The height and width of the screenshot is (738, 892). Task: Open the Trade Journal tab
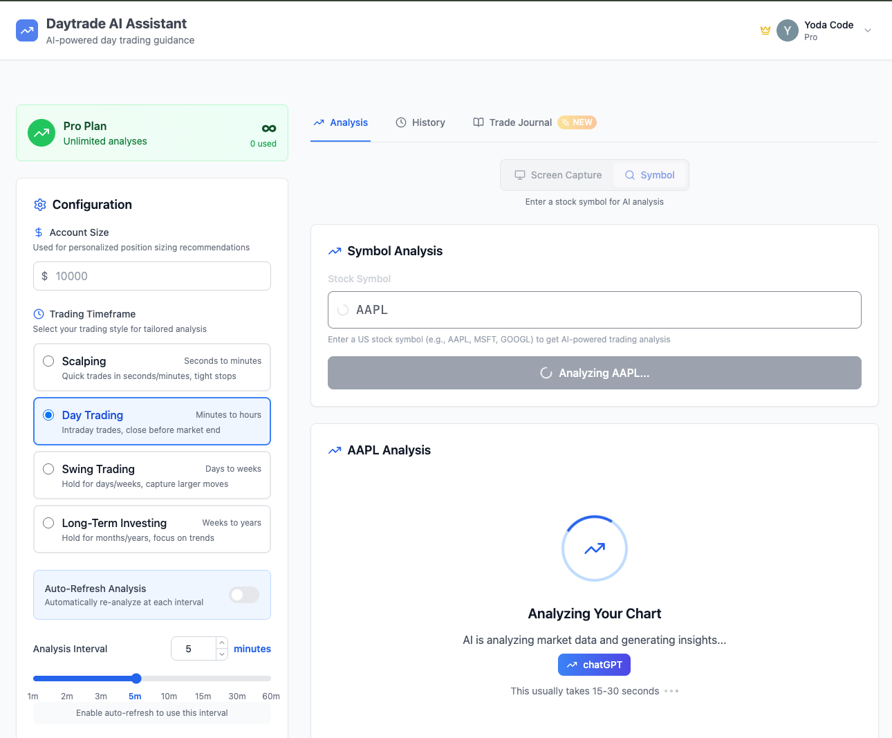[519, 122]
